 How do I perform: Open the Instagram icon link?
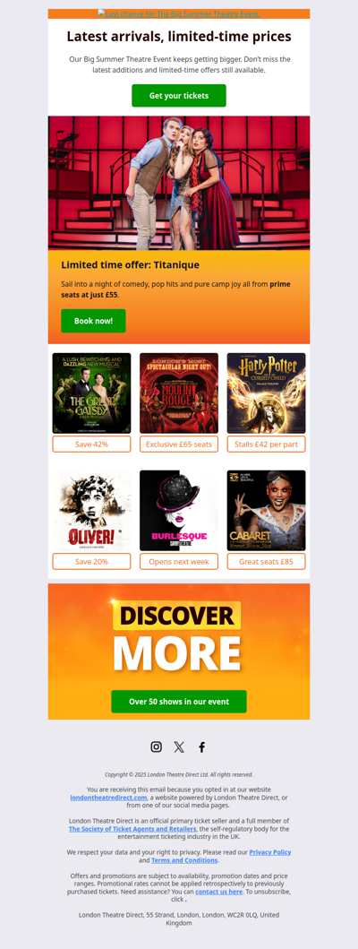[156, 746]
